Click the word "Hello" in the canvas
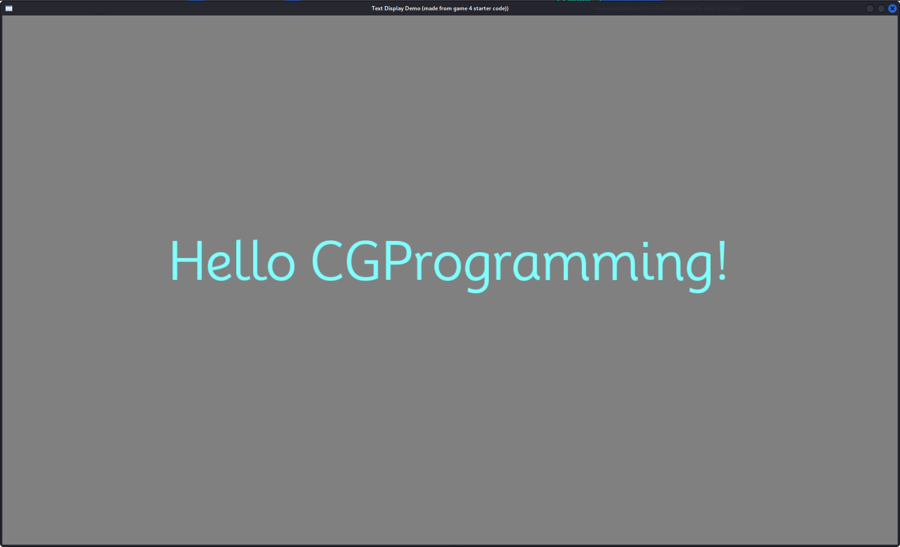The image size is (900, 547). [232, 261]
